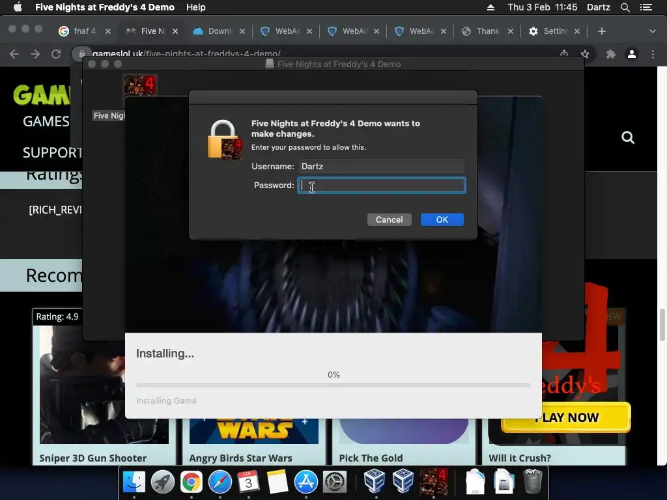Close the fnaf 4 browser tab
The width and height of the screenshot is (667, 500).
click(108, 31)
